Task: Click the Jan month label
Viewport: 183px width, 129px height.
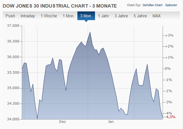Action: coord(111,122)
